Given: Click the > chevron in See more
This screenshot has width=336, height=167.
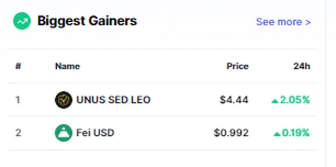Looking at the screenshot, I should [308, 22].
